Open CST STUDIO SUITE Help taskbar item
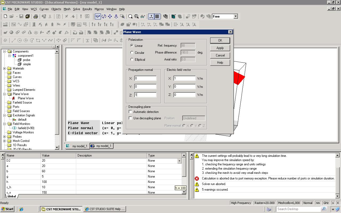This screenshot has height=213, width=341. (x=104, y=209)
